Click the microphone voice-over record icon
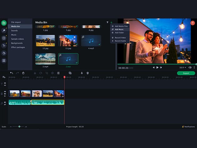197x148 pixels. (82, 73)
